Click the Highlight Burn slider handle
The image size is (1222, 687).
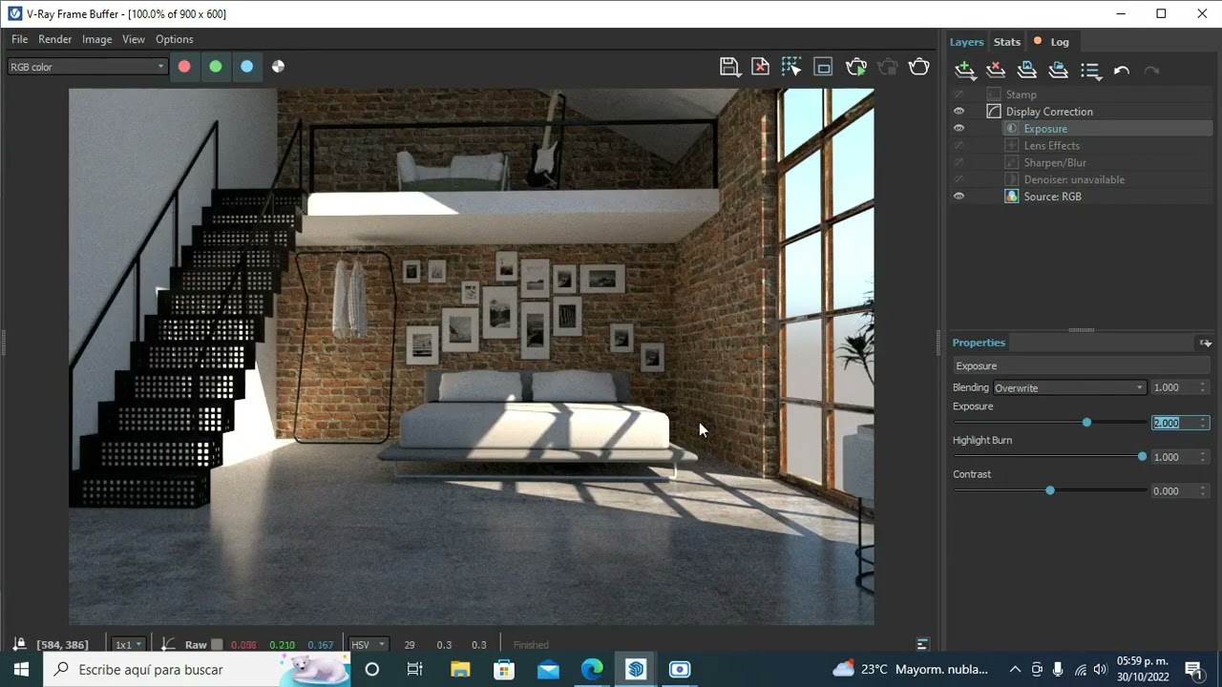point(1142,457)
